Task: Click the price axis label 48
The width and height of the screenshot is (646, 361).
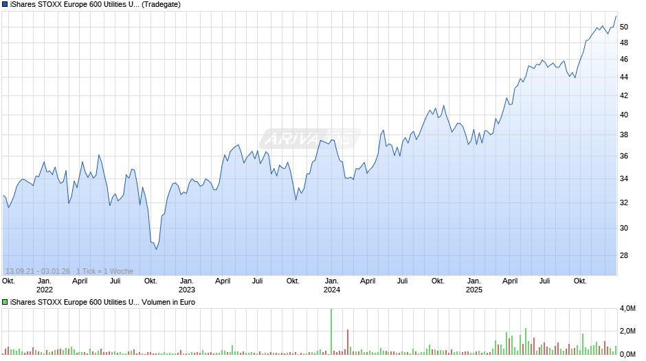Action: pos(624,43)
